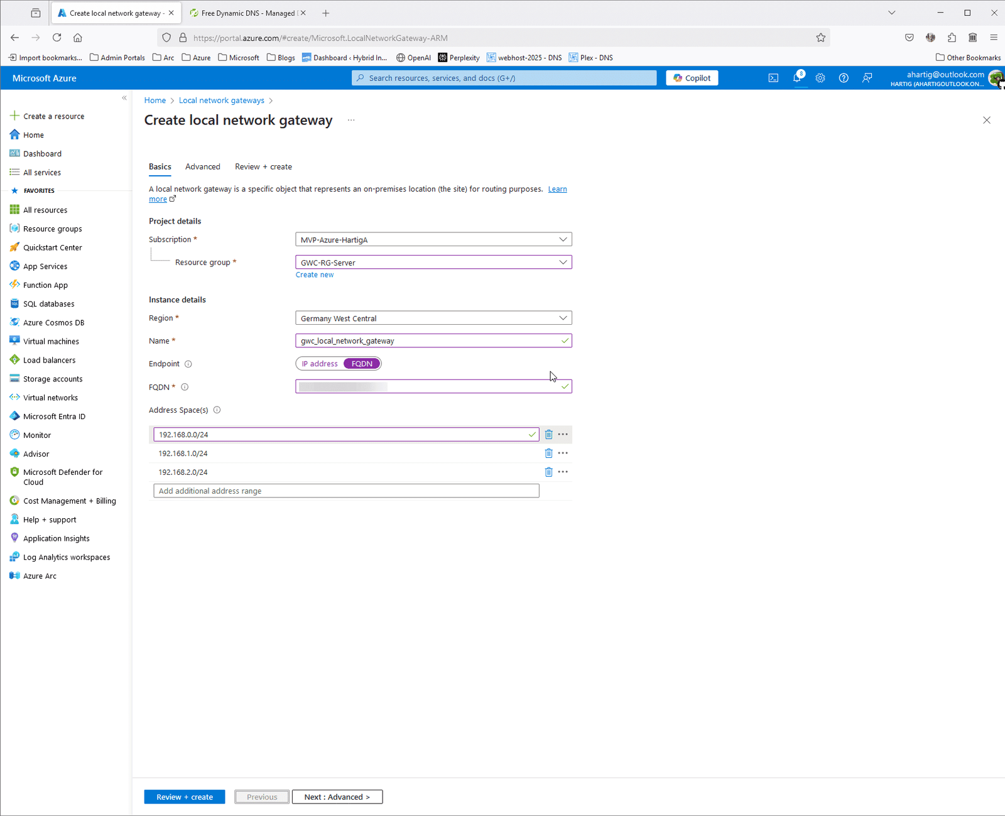
Task: Open the help question-mark icon
Action: click(844, 78)
